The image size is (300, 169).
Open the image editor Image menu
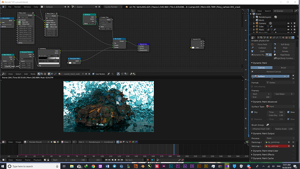coord(18,142)
